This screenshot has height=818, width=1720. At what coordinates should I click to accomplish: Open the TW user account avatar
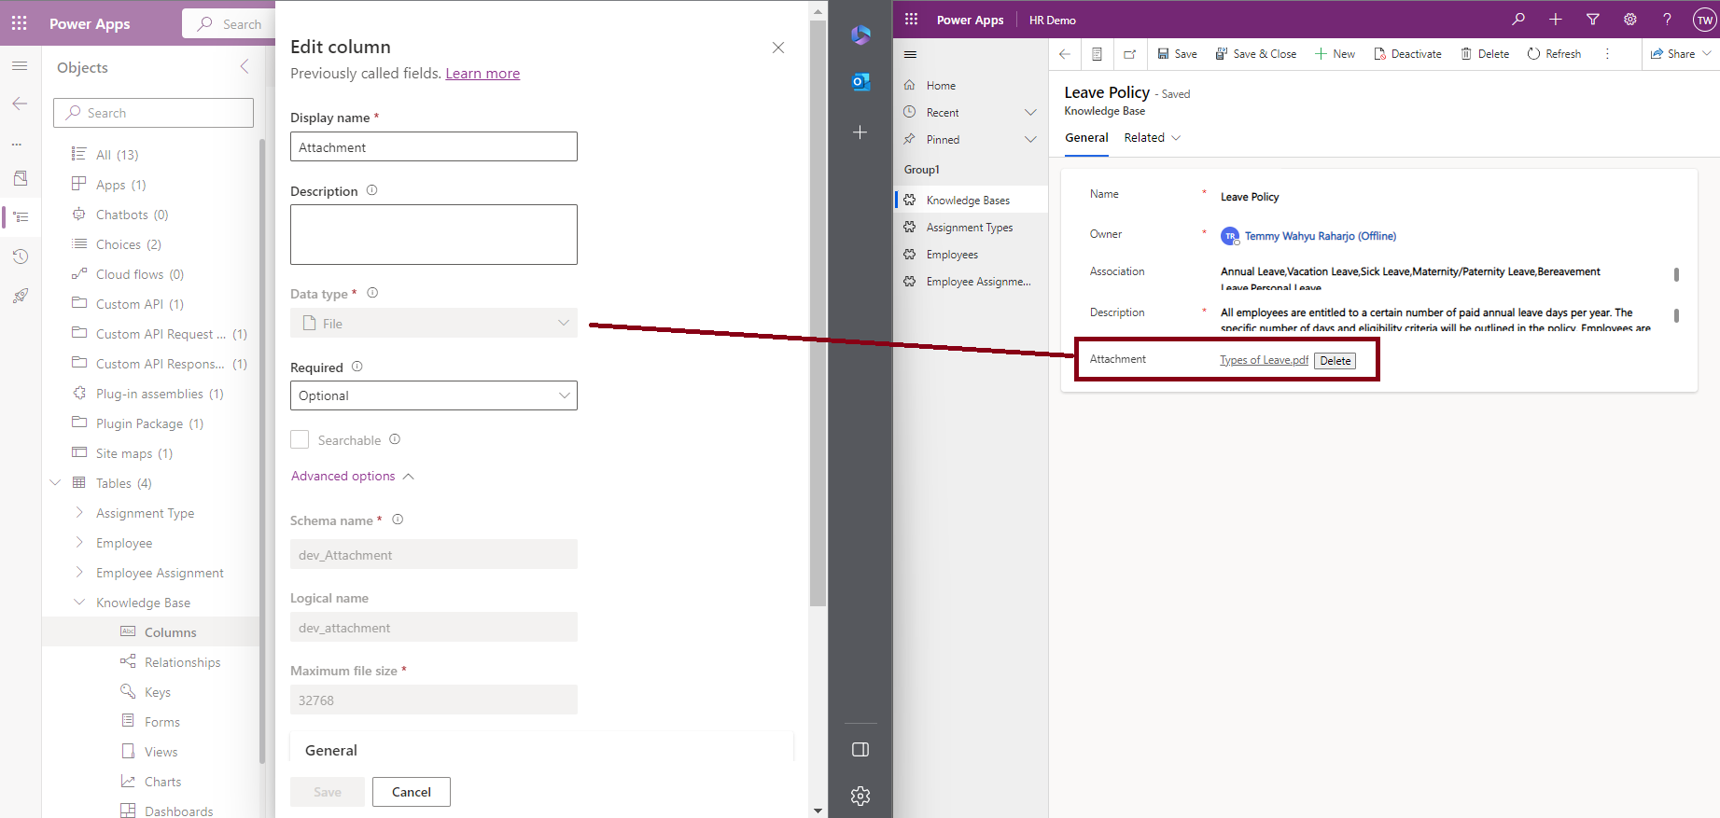[x=1704, y=20]
